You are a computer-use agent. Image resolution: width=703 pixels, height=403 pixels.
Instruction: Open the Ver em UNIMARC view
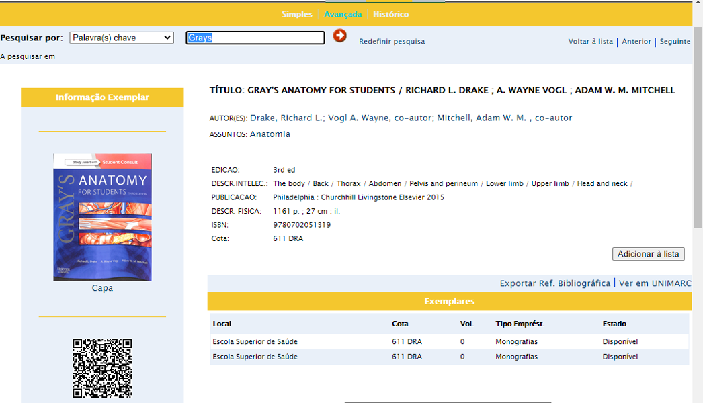(655, 283)
